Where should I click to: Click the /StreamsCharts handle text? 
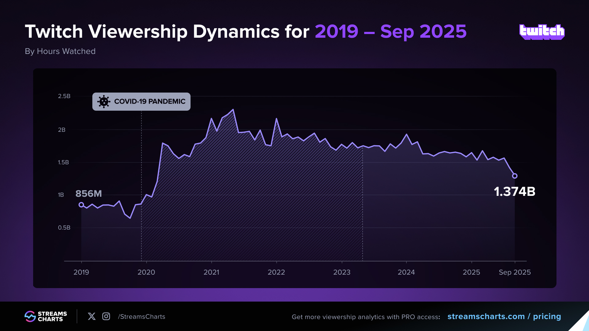[x=141, y=317]
